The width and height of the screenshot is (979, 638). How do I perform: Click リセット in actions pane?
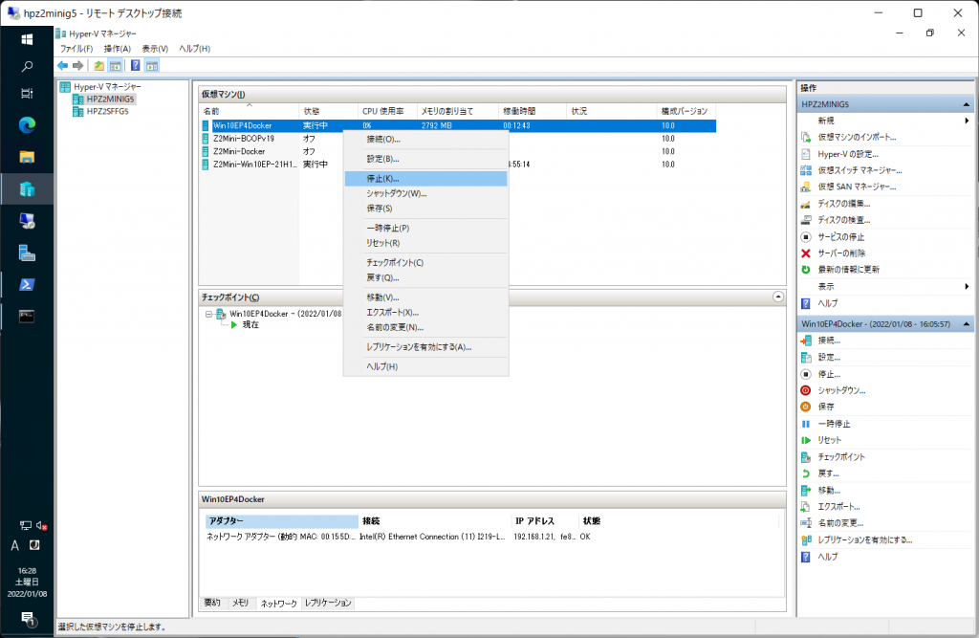tap(829, 440)
